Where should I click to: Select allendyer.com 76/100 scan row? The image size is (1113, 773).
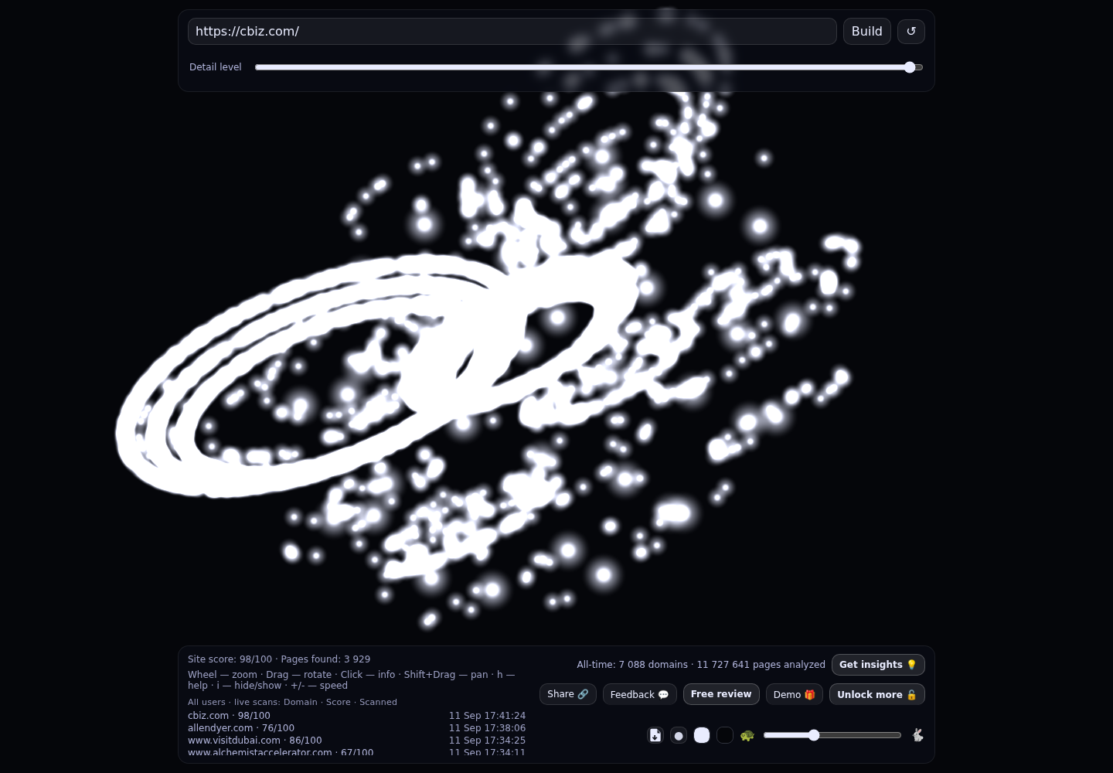coord(356,728)
